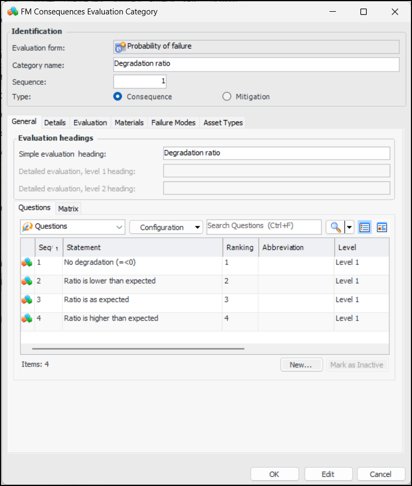Click the Cancel button
Image resolution: width=412 pixels, height=486 pixels.
(381, 474)
